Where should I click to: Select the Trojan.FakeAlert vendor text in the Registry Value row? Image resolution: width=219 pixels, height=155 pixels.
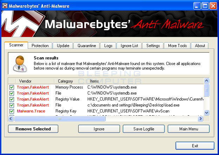(33, 99)
